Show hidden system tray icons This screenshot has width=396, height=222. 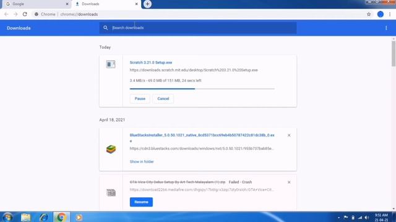338,218
